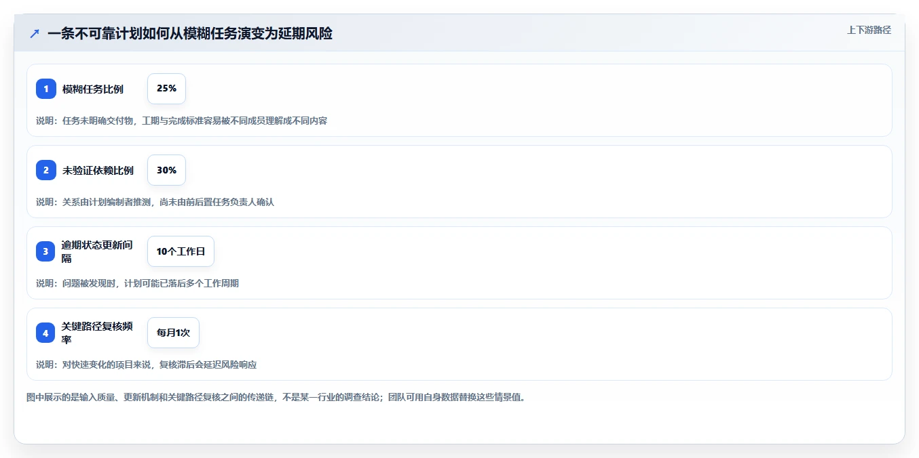Click the description starting 任务未明确交付物

[182, 121]
